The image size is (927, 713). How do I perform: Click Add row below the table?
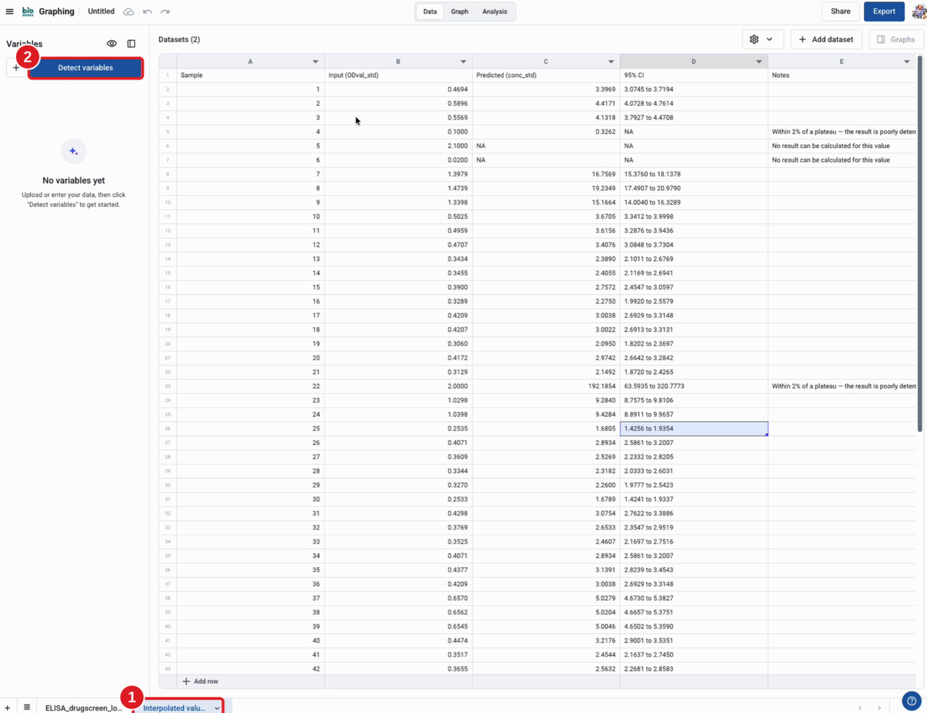point(200,681)
